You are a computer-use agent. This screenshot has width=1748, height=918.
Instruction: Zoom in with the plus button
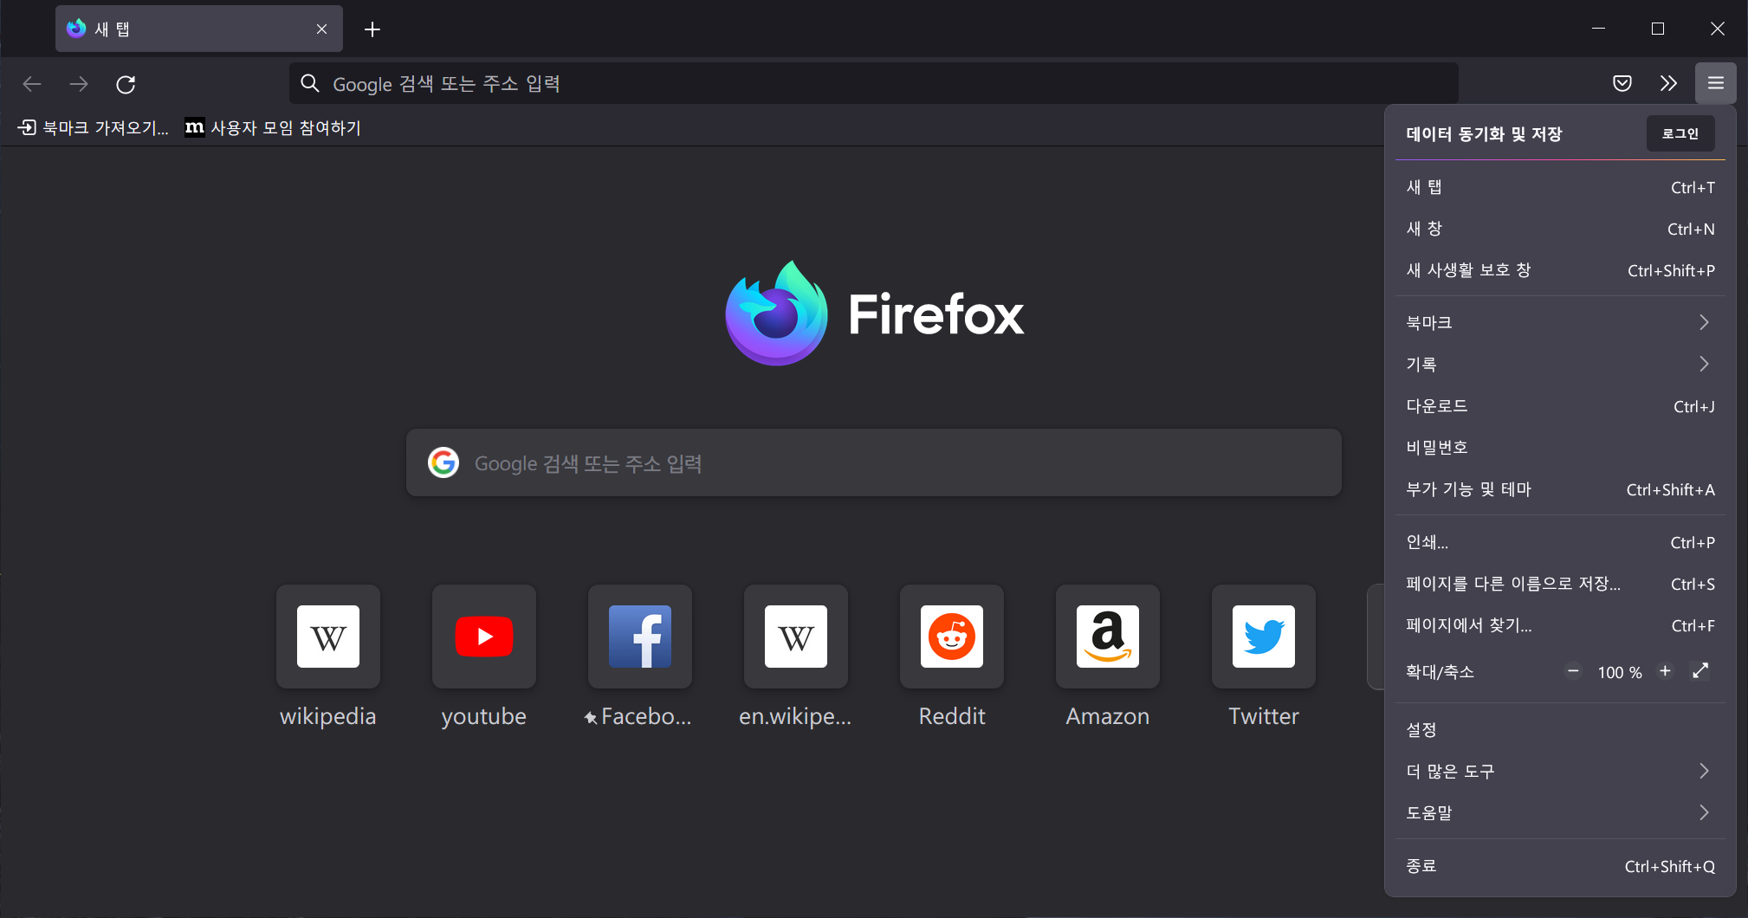click(x=1665, y=671)
